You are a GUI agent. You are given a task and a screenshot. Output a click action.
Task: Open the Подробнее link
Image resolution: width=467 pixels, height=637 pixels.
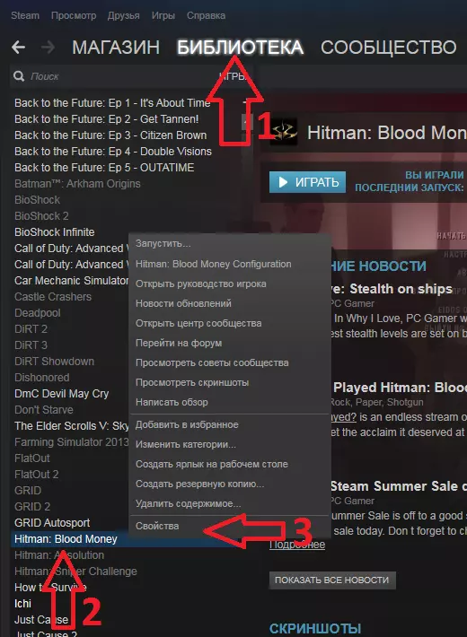tap(297, 545)
